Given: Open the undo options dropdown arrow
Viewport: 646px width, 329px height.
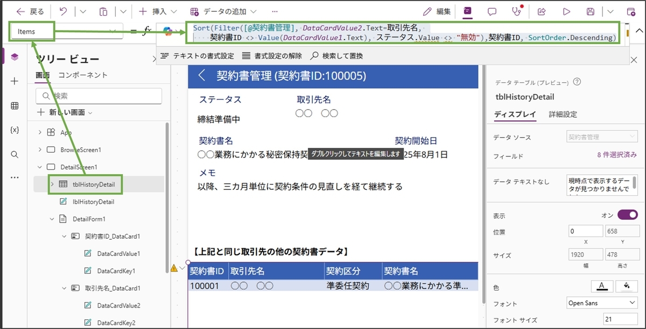Looking at the screenshot, I should coord(82,11).
